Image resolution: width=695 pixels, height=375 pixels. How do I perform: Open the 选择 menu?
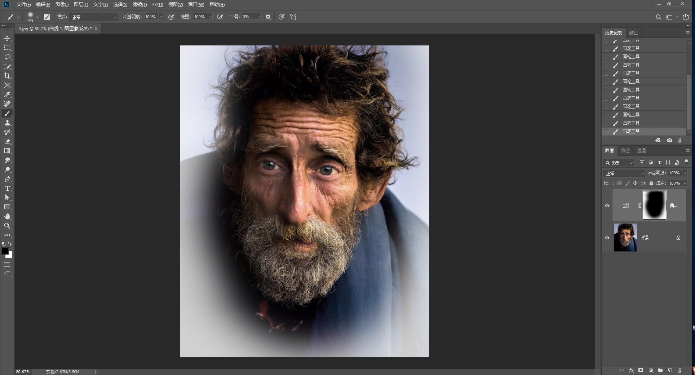coord(120,4)
